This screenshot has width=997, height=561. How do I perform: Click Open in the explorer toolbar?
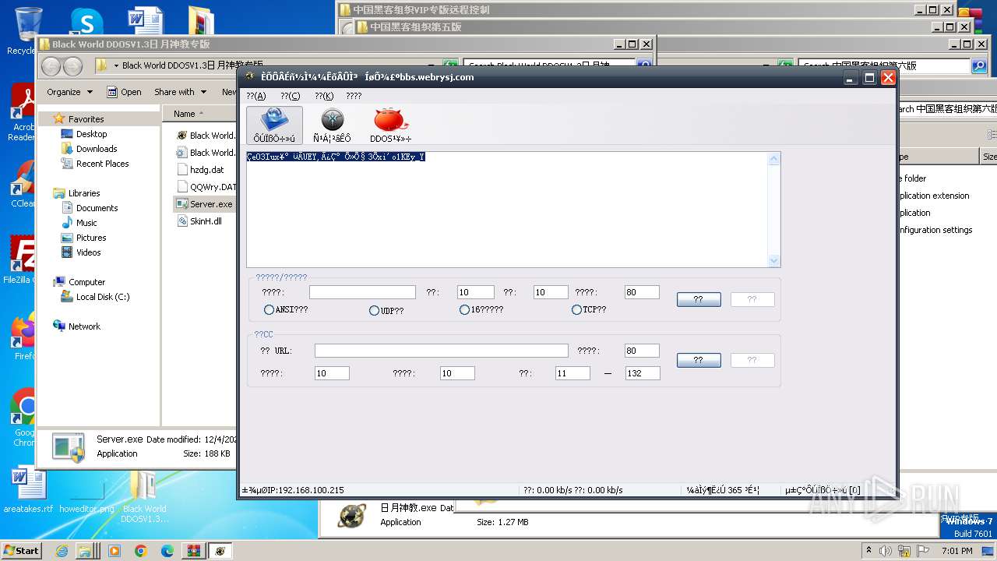[x=125, y=92]
